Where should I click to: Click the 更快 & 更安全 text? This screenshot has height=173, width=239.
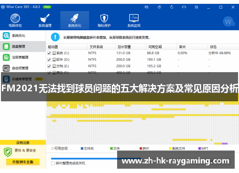pyautogui.click(x=25, y=151)
